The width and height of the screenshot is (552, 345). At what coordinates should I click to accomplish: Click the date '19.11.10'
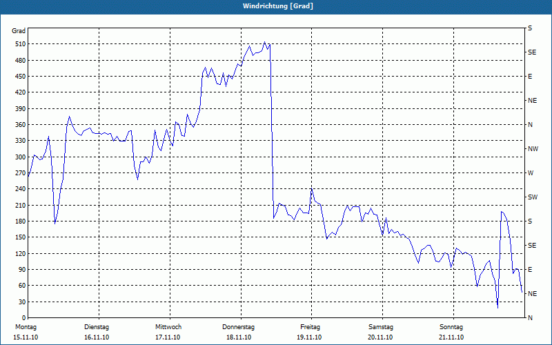coord(309,337)
